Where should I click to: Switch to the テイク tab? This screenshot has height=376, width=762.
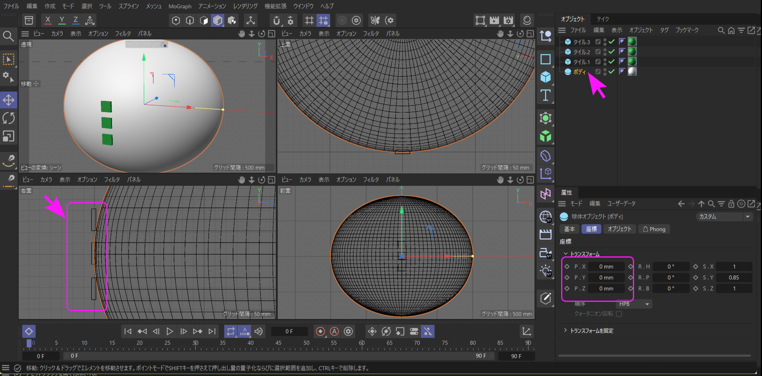tap(603, 19)
